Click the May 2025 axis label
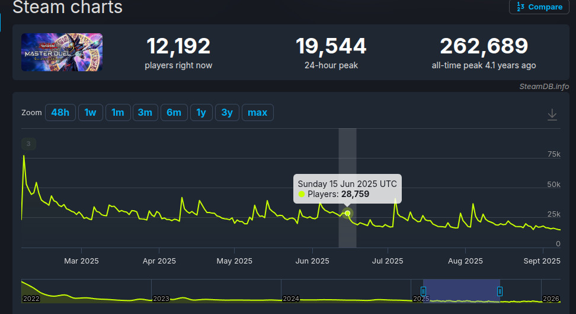576x314 pixels. pyautogui.click(x=234, y=261)
